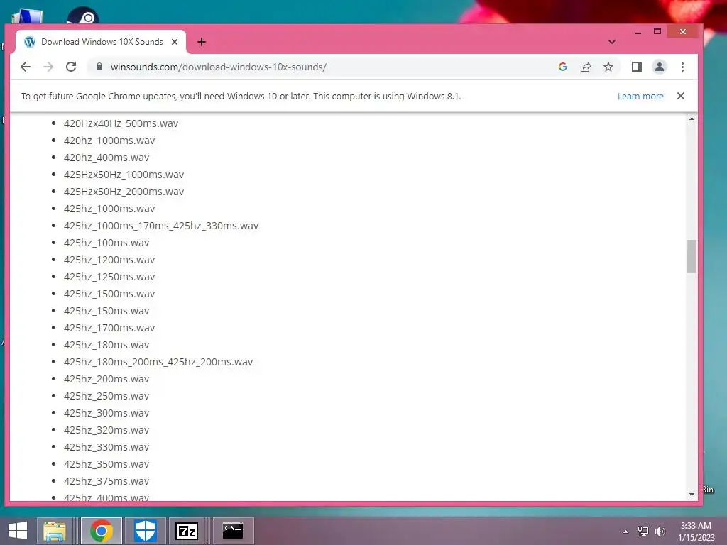
Task: Click 425hz_1200ms.wav
Action: 109,260
